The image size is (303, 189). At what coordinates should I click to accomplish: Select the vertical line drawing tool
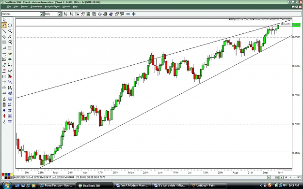[x=10, y=20]
